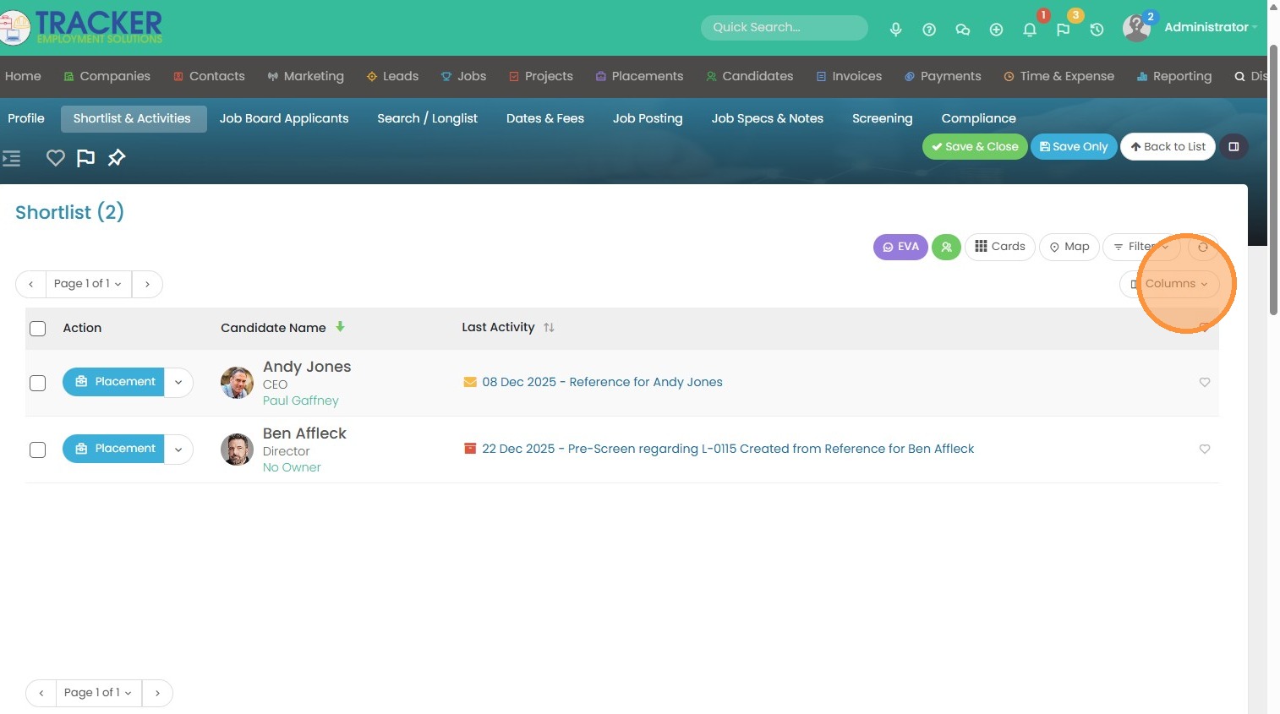Click the Tracker Employment Solutions logo
The width and height of the screenshot is (1280, 714).
82,27
